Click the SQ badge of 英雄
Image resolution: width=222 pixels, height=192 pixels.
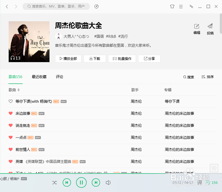coord(75,162)
